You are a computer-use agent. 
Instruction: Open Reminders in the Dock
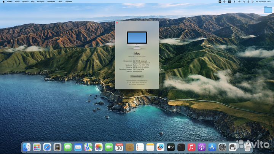(140, 147)
